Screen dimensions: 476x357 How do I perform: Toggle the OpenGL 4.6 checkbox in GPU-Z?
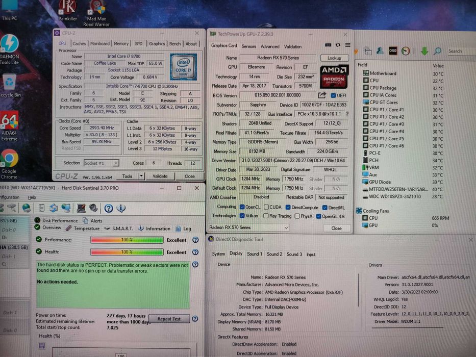(318, 216)
